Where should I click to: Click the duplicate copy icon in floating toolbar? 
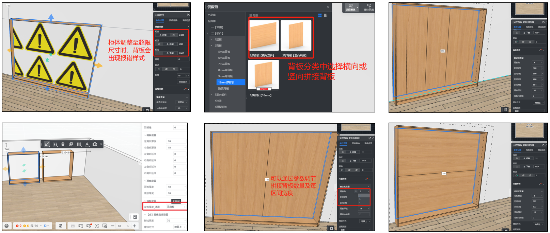71,144
